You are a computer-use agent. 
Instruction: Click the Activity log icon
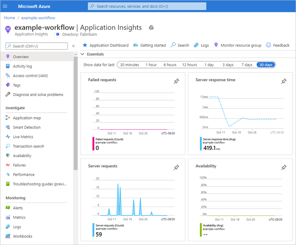(x=8, y=66)
